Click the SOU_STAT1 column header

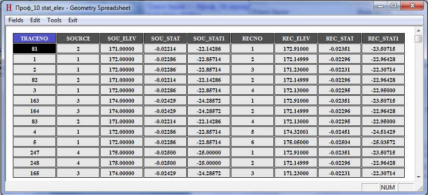209,39
